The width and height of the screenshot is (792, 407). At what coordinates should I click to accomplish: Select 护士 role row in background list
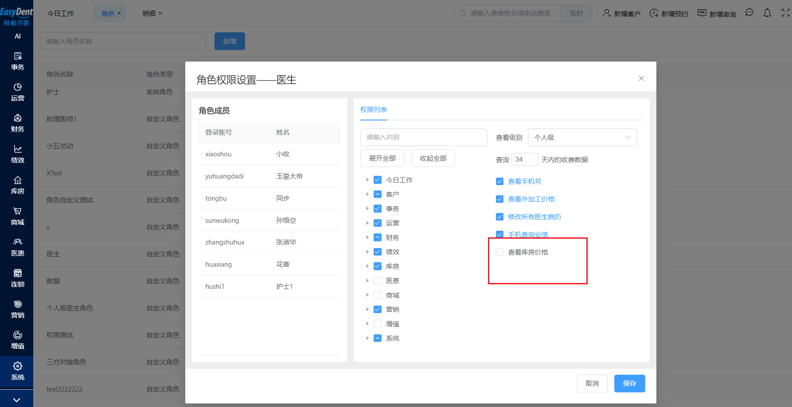click(113, 92)
